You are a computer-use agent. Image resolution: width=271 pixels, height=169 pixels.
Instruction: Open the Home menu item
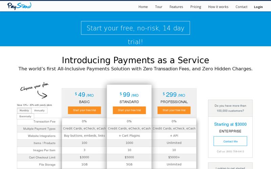(143, 7)
